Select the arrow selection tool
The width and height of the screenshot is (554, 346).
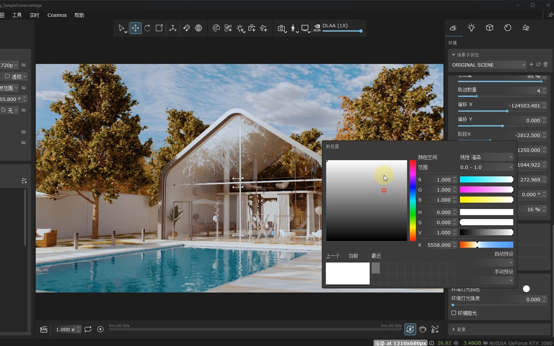tap(122, 28)
